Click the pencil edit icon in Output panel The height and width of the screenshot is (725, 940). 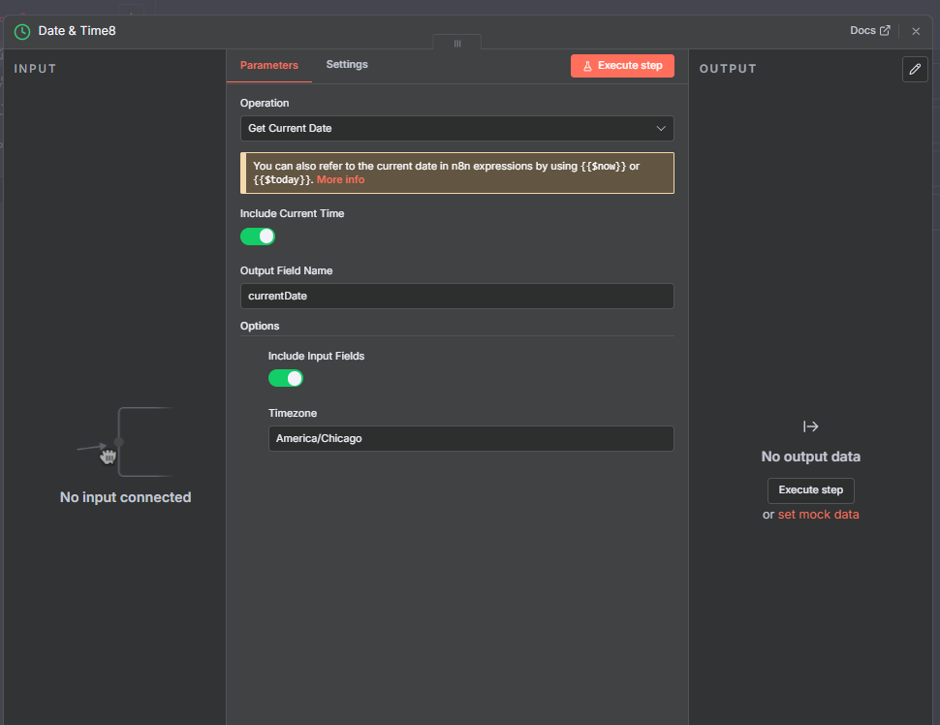pos(914,69)
